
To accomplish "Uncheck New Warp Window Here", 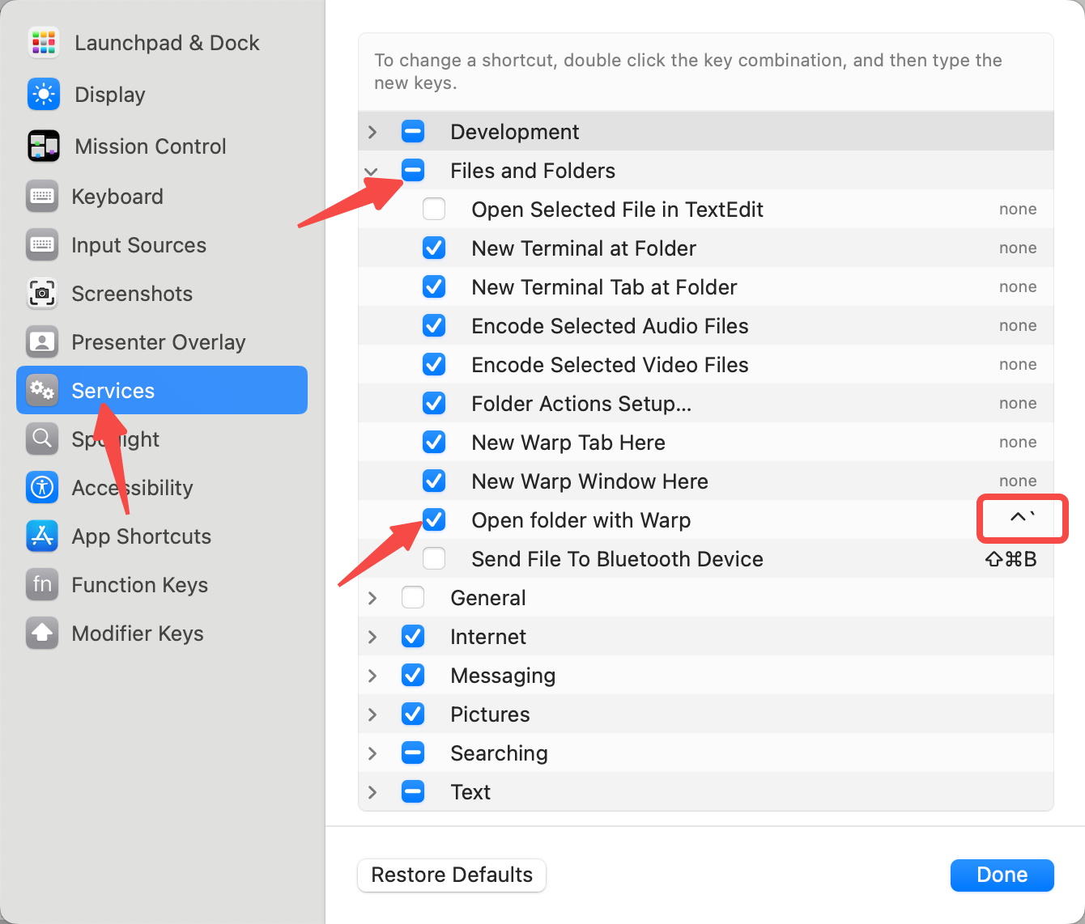I will click(434, 481).
